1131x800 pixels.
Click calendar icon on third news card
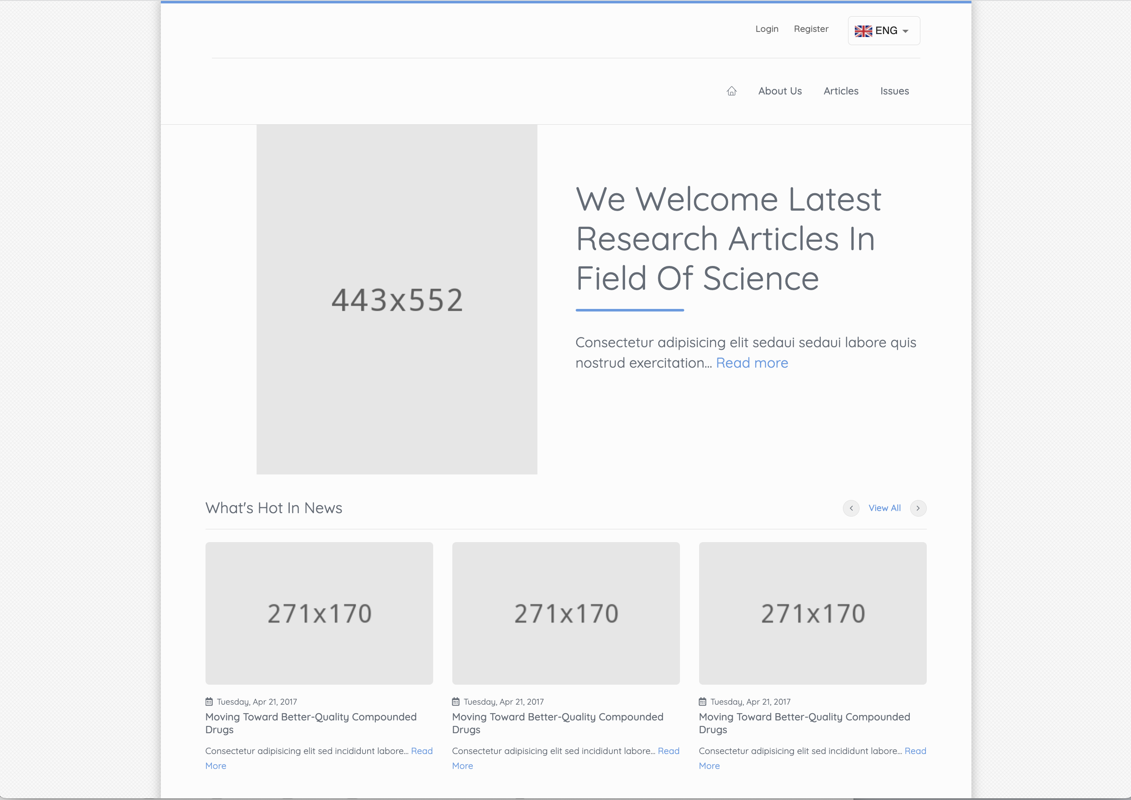[703, 701]
